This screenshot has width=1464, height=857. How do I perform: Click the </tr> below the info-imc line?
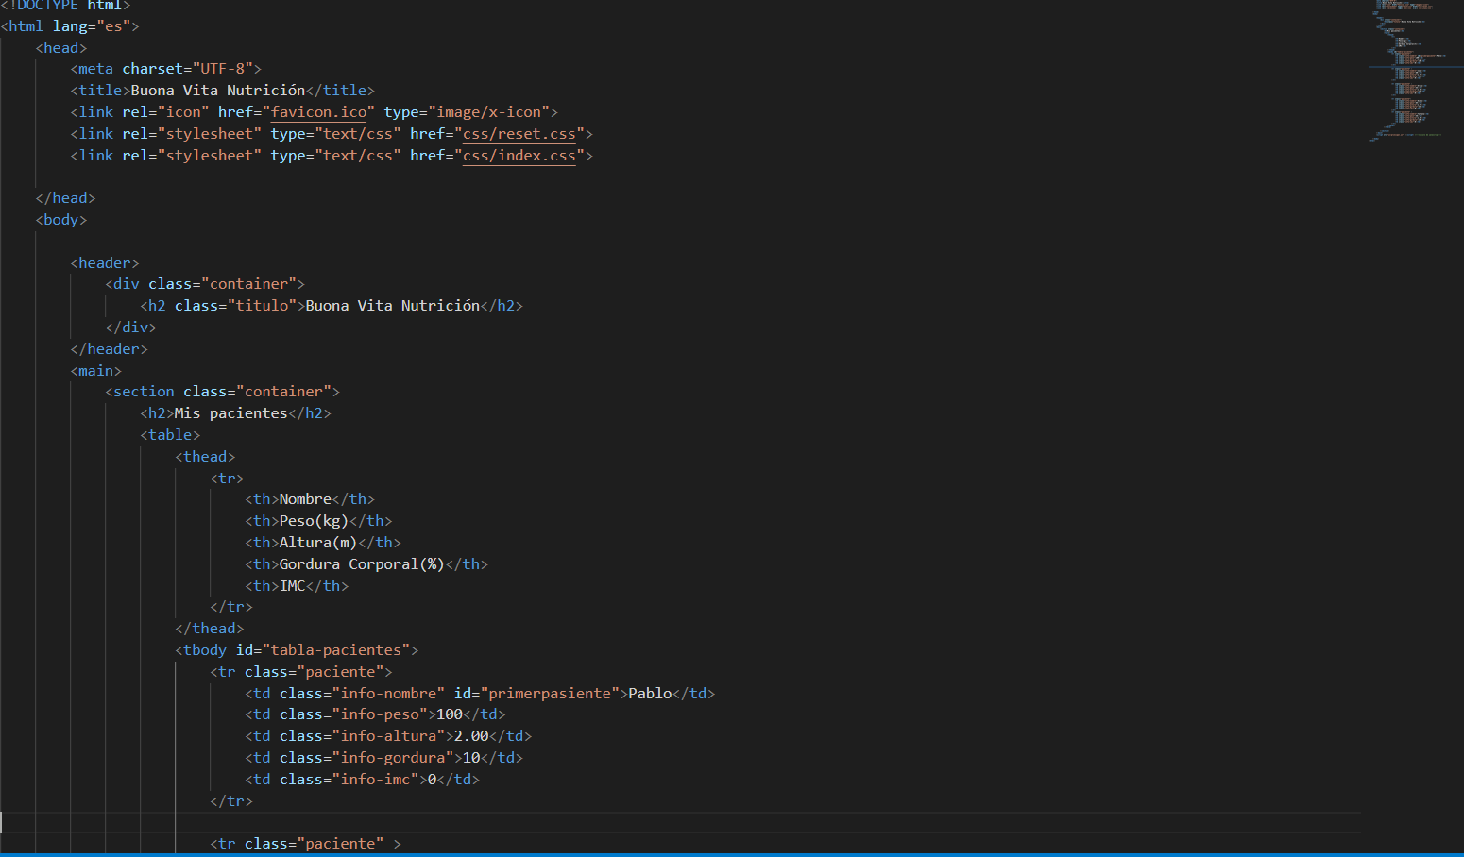click(x=231, y=801)
